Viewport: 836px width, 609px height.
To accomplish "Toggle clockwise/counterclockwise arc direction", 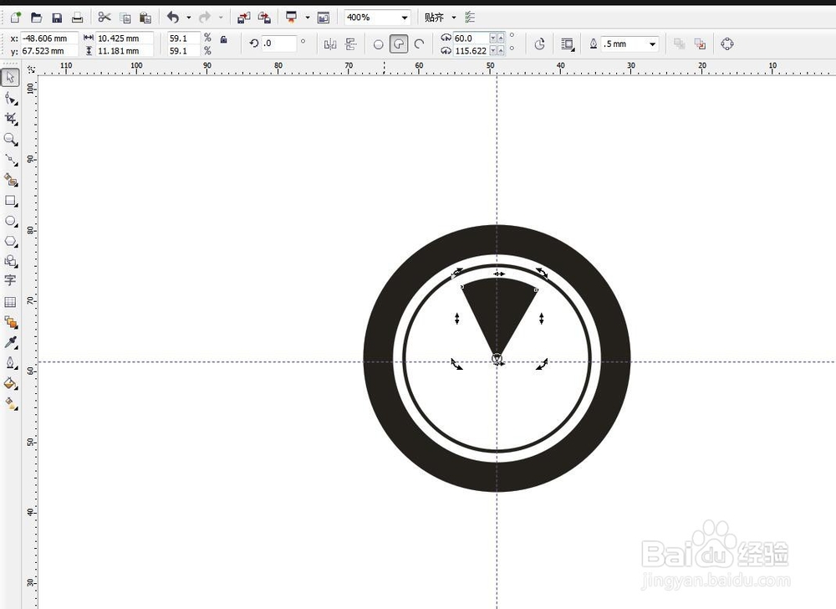I will (x=539, y=44).
